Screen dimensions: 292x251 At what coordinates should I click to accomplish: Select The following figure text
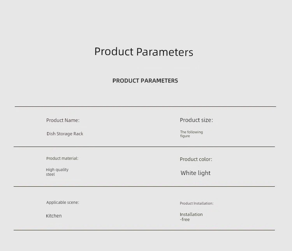pos(192,134)
